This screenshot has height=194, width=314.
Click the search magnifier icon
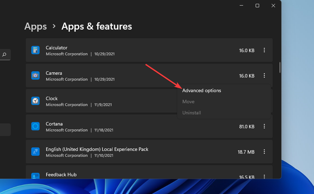click(5, 55)
